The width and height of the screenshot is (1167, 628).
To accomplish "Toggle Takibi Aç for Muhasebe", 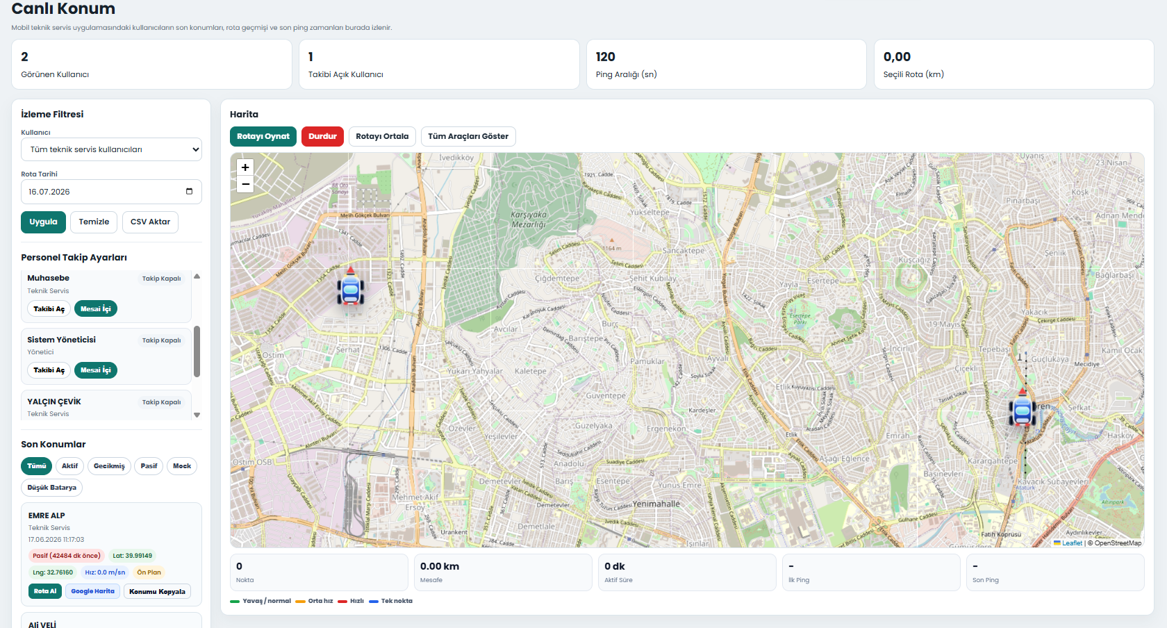I will pyautogui.click(x=49, y=309).
